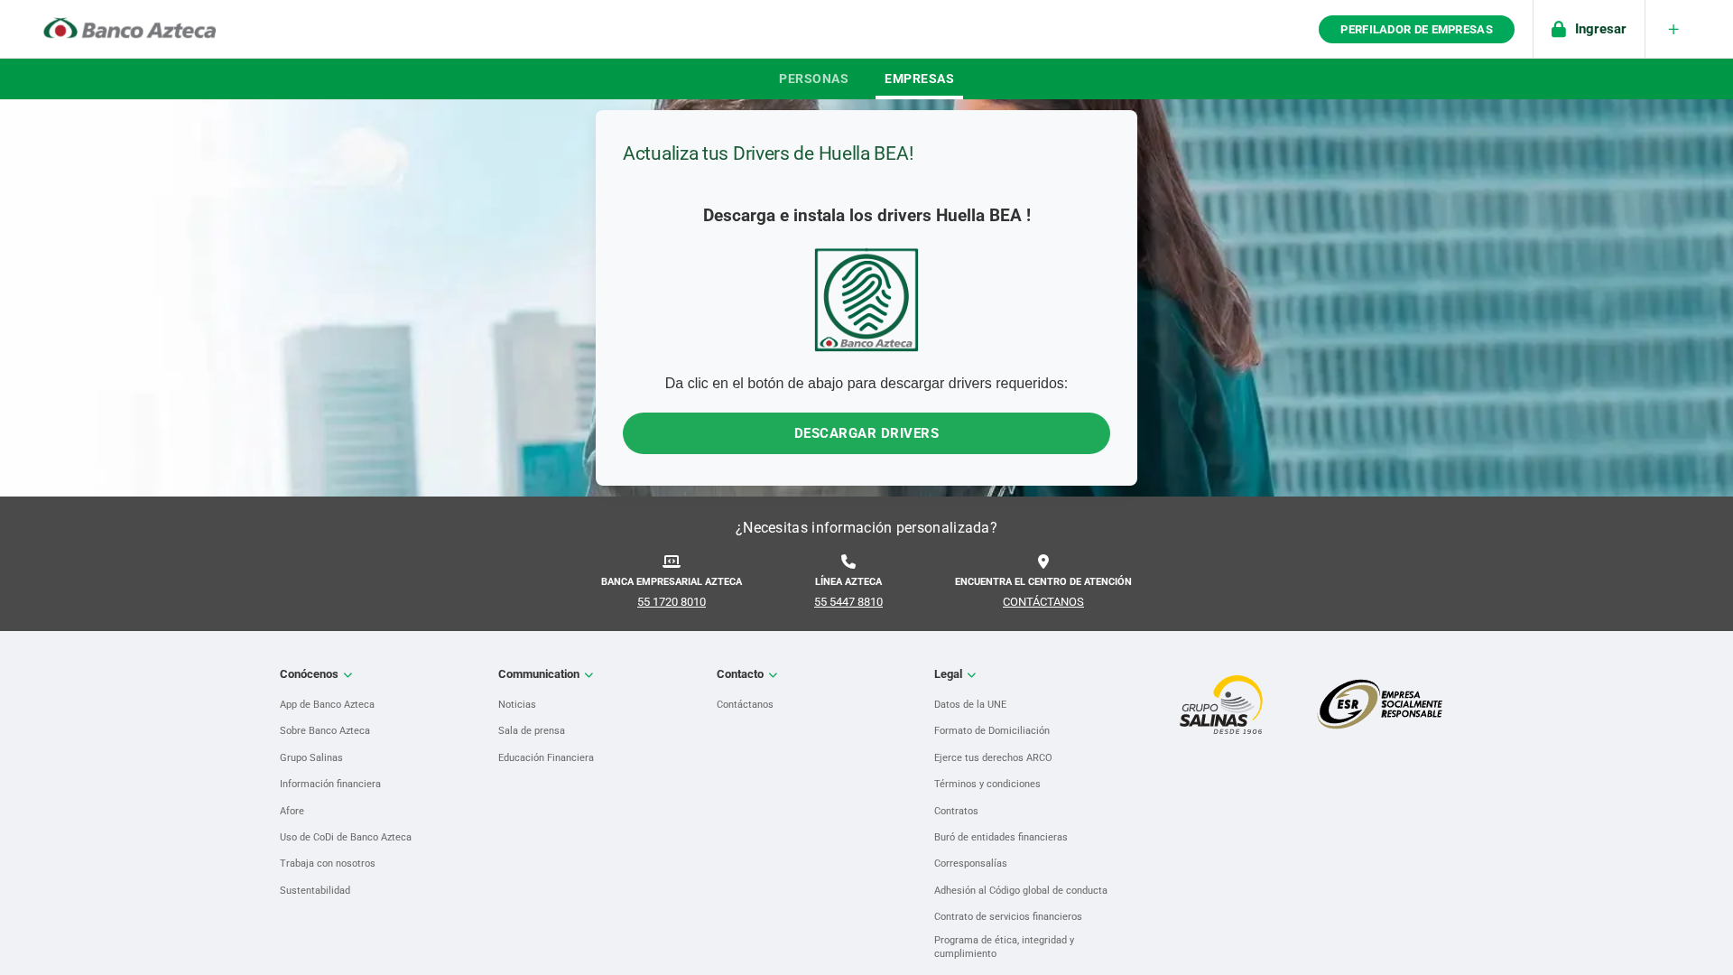Click the heading Actualiza tus Drivers de Huella BEA
This screenshot has width=1733, height=975.
tap(768, 153)
